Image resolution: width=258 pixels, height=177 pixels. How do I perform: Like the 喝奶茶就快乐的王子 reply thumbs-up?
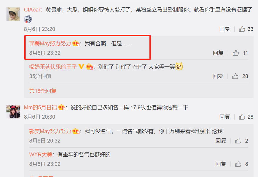pyautogui.click(x=235, y=76)
